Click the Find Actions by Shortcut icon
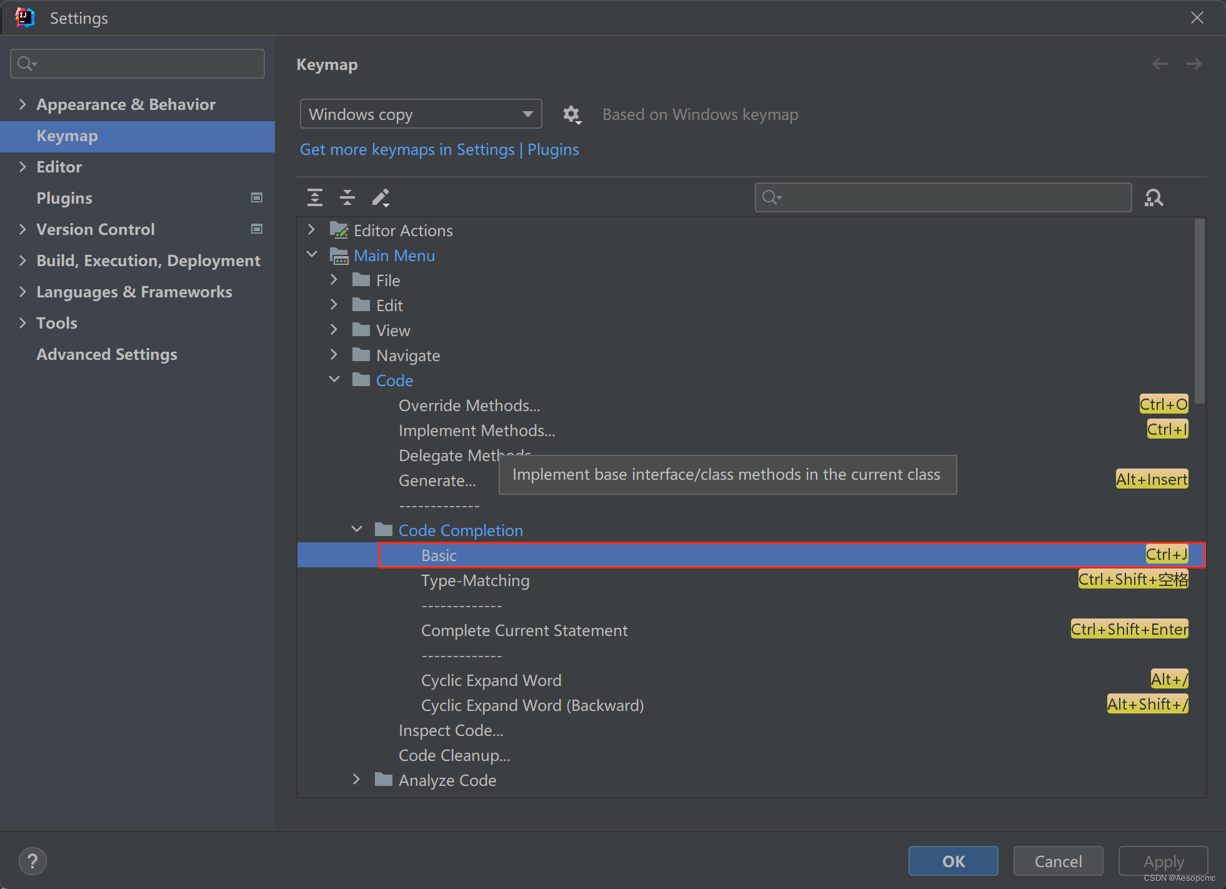 click(x=1154, y=197)
